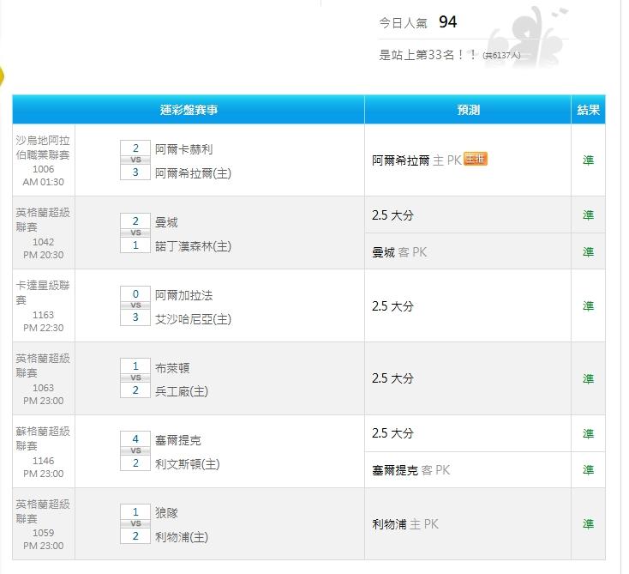The height and width of the screenshot is (574, 629).
Task: Click the 今日人氣 count of 94
Action: pos(447,22)
